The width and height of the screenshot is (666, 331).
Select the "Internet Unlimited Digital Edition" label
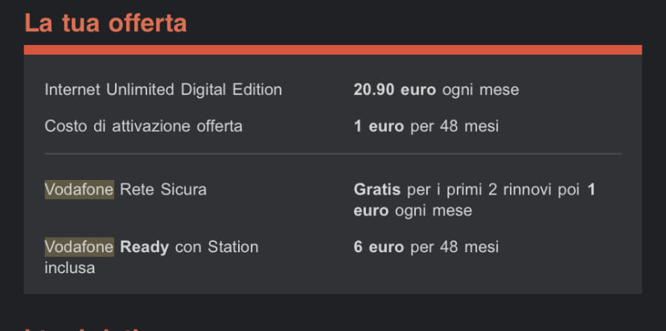click(x=163, y=90)
